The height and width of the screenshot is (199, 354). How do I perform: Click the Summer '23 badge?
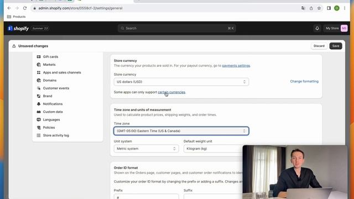40,28
